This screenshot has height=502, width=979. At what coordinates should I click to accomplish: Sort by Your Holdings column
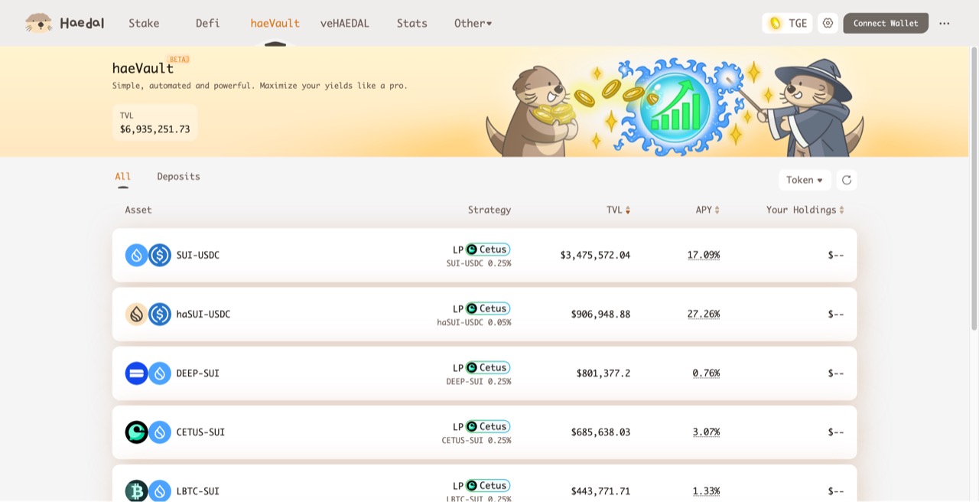[x=805, y=210]
